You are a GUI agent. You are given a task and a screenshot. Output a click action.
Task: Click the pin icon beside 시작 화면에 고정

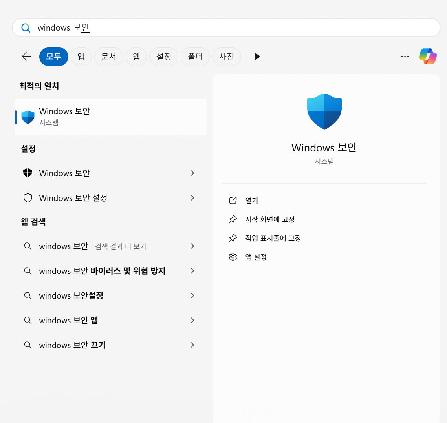(x=233, y=219)
